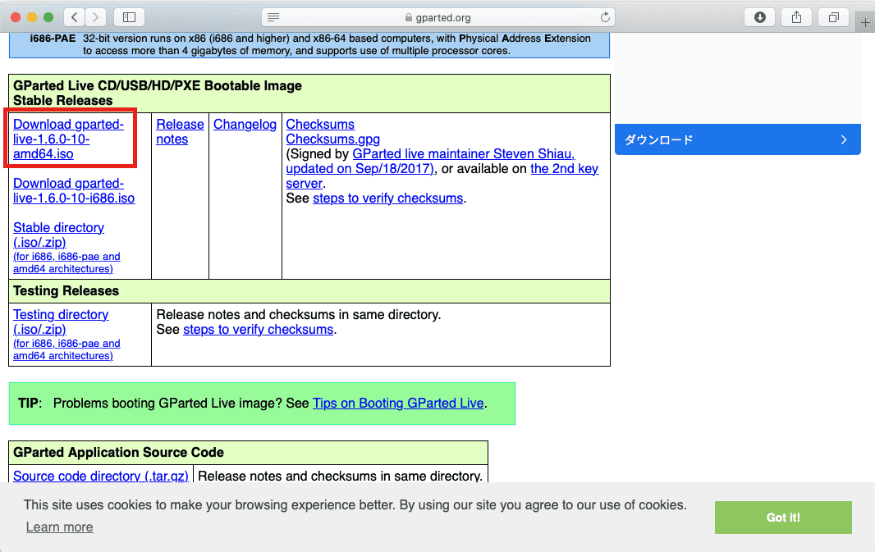Viewport: 875px width, 552px height.
Task: Open steps to verify checksums in Testing Releases
Action: click(259, 330)
